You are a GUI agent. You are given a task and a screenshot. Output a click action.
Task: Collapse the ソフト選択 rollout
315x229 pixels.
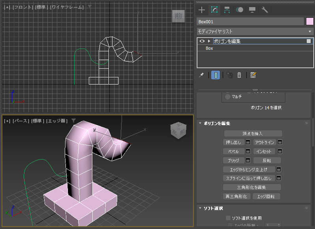(200, 208)
